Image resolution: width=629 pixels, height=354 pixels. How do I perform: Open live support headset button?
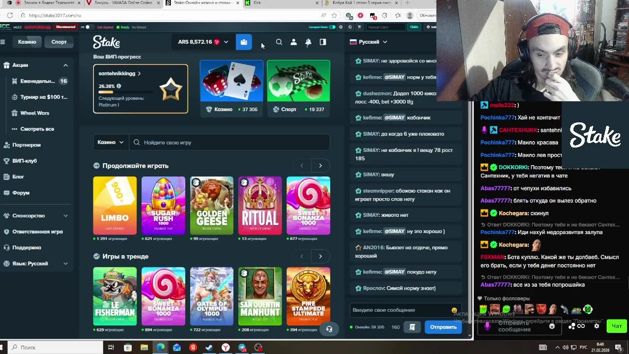click(329, 329)
